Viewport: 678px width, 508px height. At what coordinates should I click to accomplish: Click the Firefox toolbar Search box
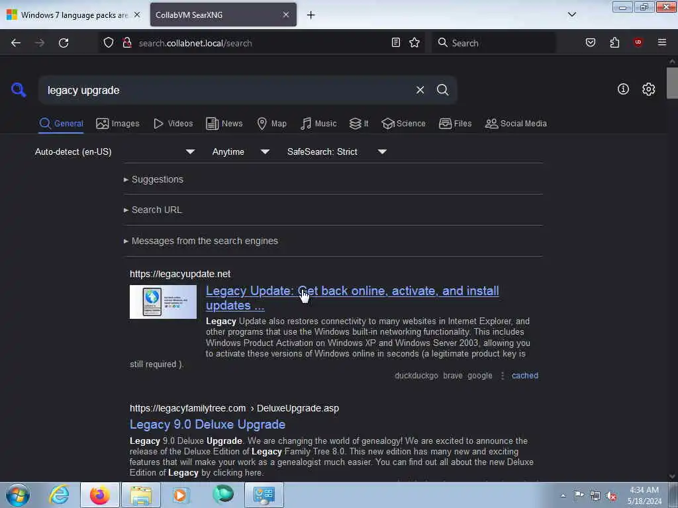(x=493, y=43)
